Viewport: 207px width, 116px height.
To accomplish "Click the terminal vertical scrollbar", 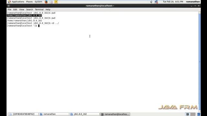I will [200, 62].
